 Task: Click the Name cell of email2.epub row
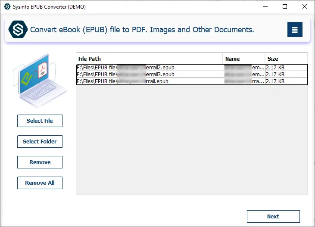[244, 68]
